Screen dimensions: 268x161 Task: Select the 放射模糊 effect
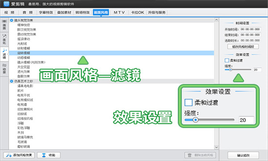pyautogui.click(x=24, y=48)
